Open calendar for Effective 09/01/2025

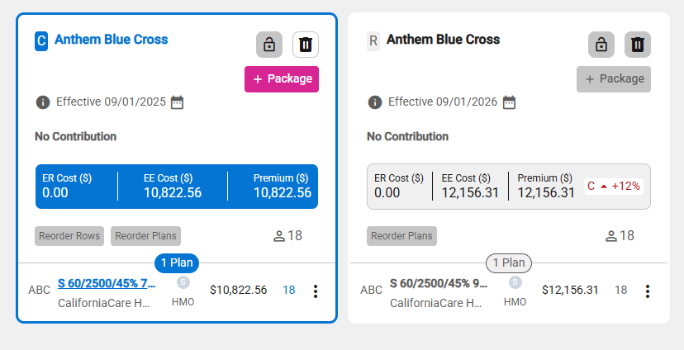point(177,102)
